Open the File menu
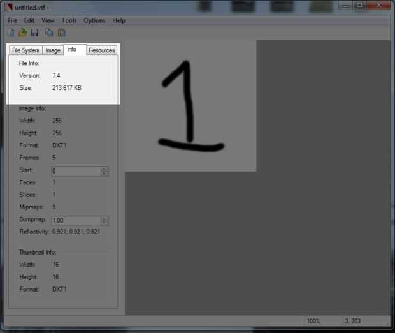This screenshot has width=395, height=333. pyautogui.click(x=12, y=20)
